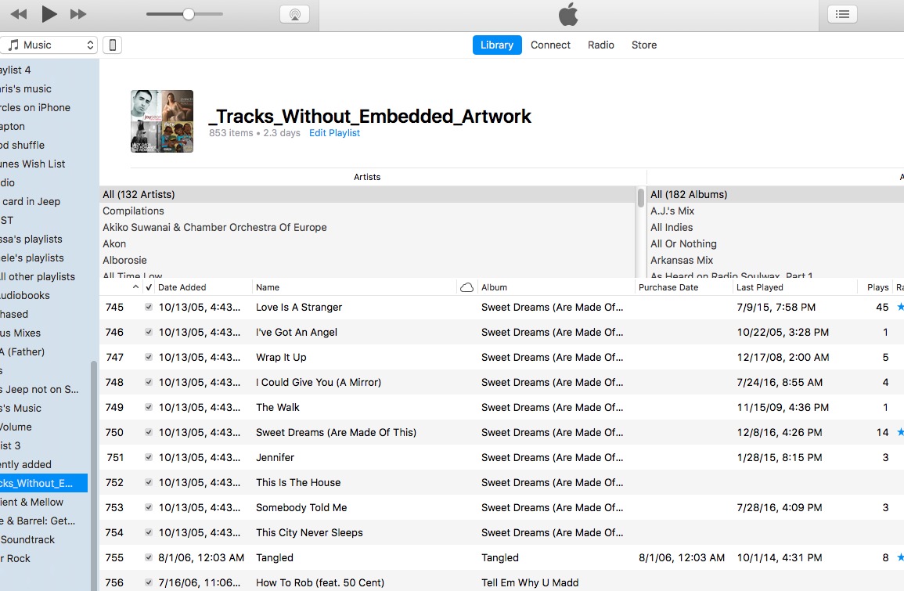
Task: Select This City Never Sleeps track
Action: click(309, 533)
